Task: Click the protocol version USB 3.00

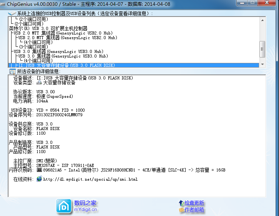Action: click(46, 92)
